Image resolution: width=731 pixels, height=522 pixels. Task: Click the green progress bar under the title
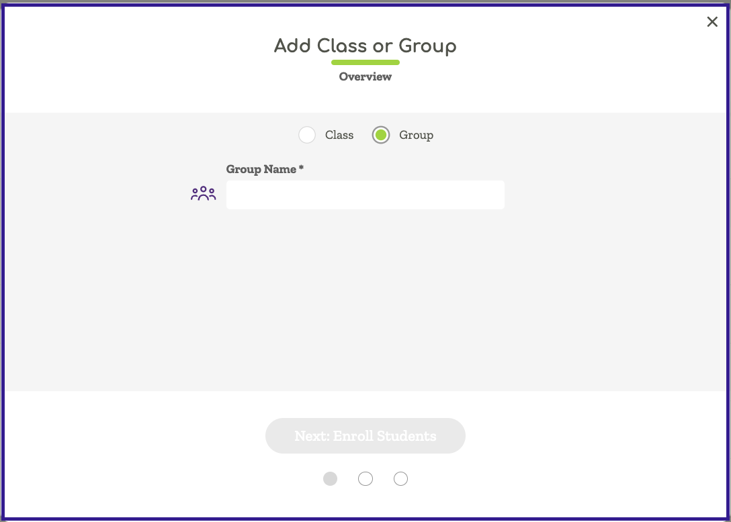365,62
